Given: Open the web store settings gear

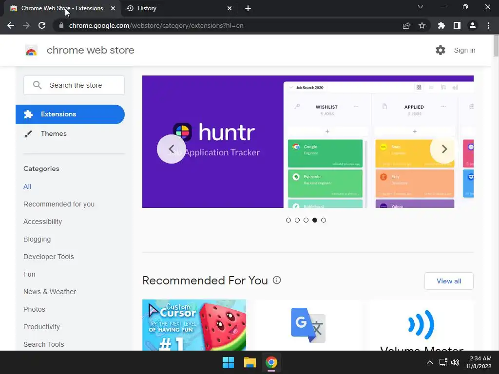Looking at the screenshot, I should click(441, 50).
